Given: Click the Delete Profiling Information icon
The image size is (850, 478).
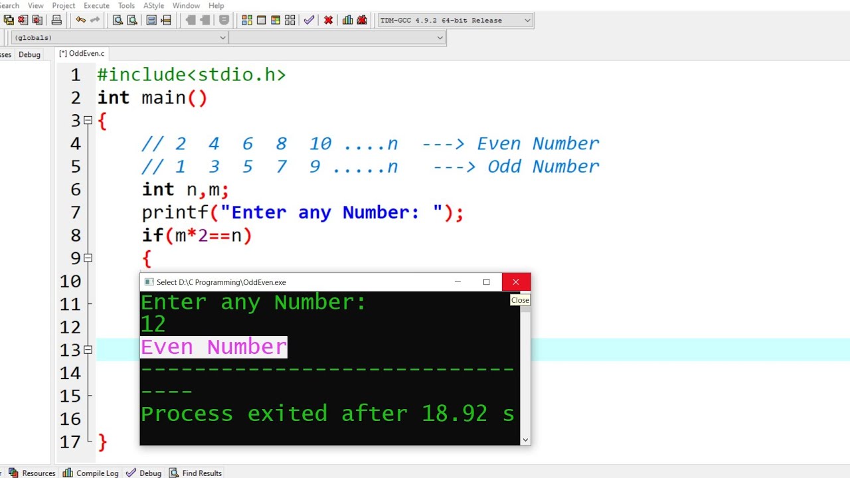Looking at the screenshot, I should pyautogui.click(x=362, y=20).
